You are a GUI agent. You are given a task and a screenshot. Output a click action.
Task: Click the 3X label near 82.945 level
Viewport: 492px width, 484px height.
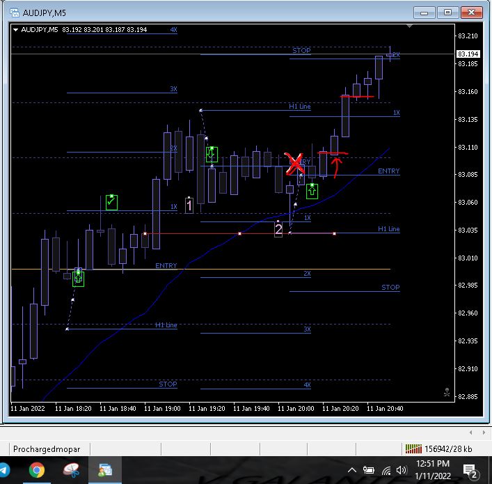(x=307, y=329)
